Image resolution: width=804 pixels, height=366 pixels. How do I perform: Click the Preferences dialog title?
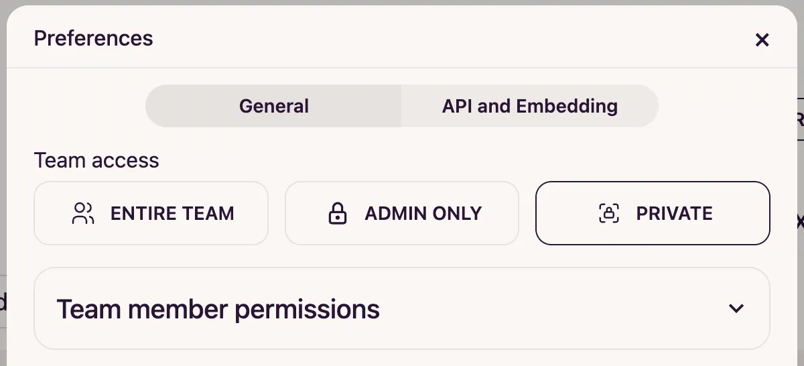pyautogui.click(x=93, y=38)
